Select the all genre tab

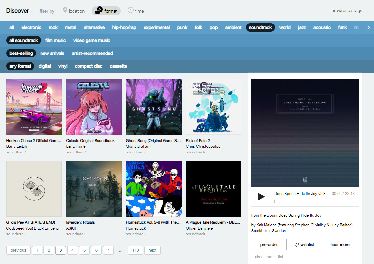pos(12,28)
